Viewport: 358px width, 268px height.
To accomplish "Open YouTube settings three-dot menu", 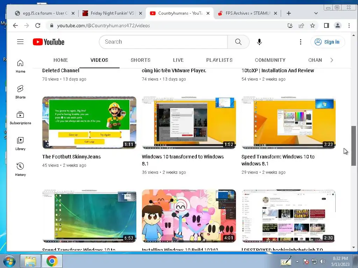I will click(300, 42).
